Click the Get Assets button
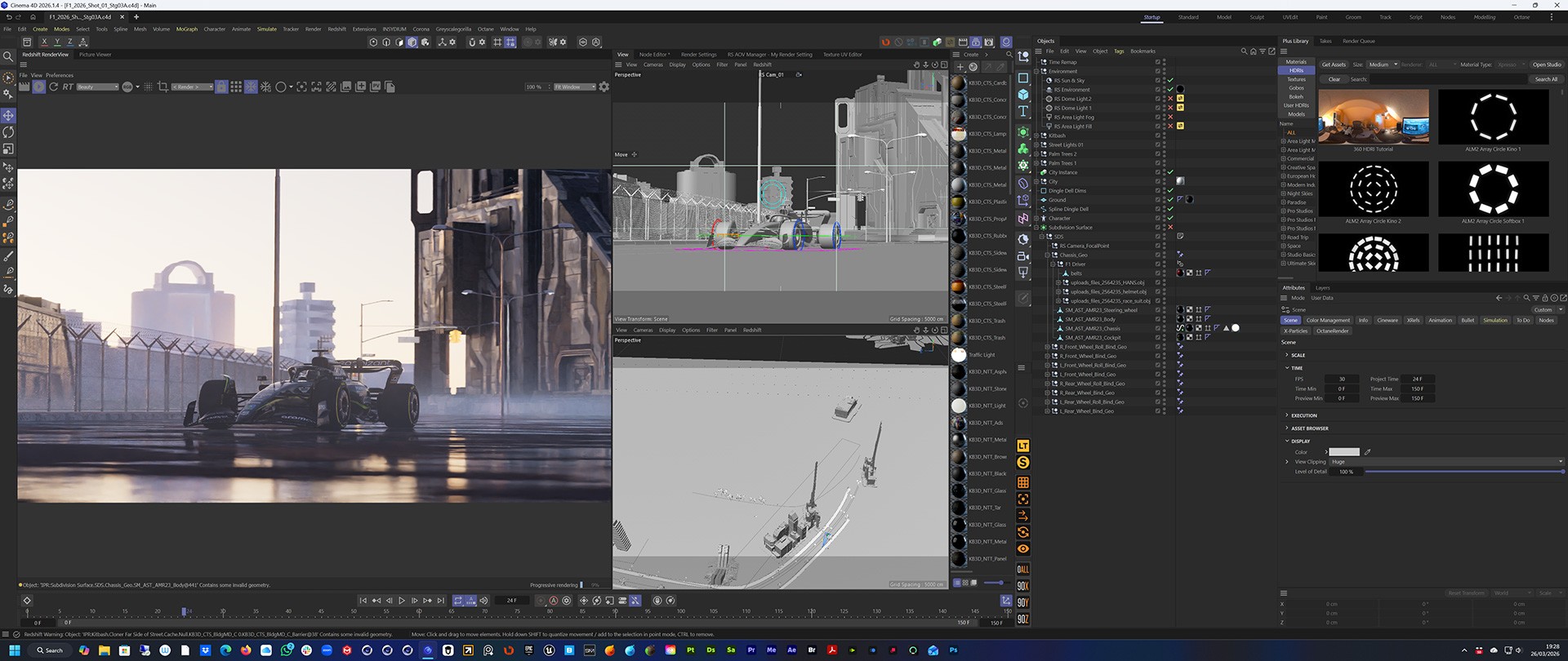Viewport: 1568px width, 661px height. (x=1333, y=64)
